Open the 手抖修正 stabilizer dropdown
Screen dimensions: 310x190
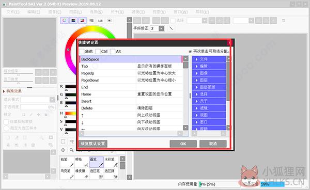coord(161,28)
